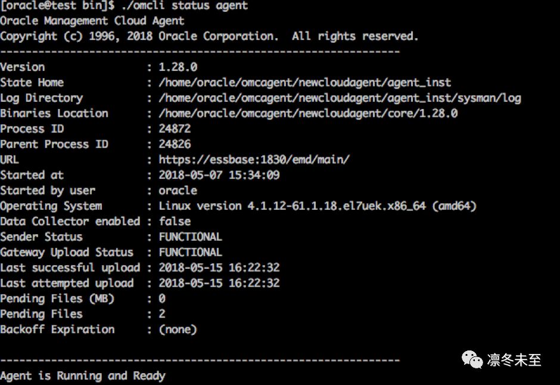This screenshot has width=560, height=385.
Task: Click the 凛冬未至 watermark text
Action: (514, 360)
